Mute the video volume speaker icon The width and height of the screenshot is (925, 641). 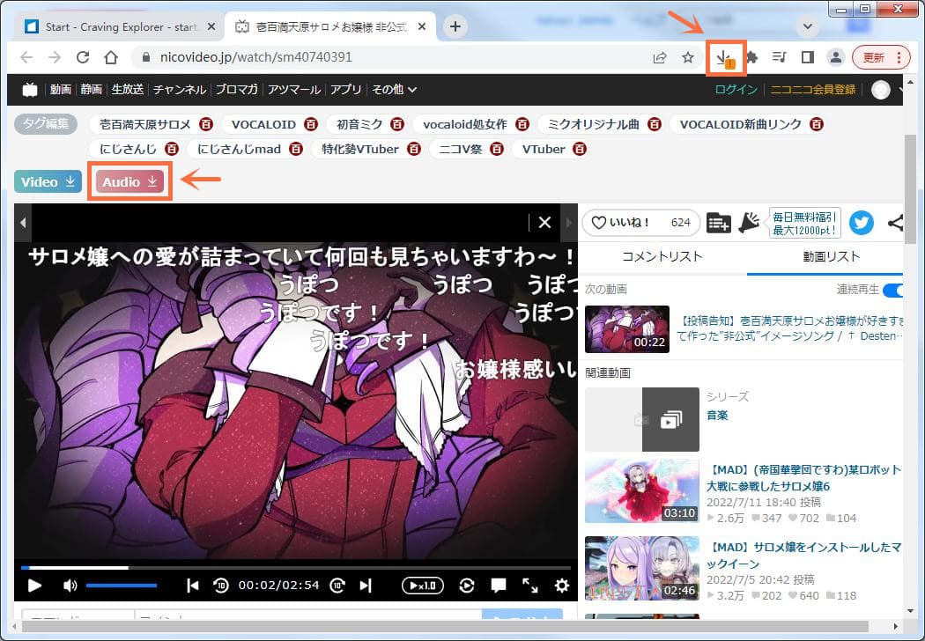[70, 586]
